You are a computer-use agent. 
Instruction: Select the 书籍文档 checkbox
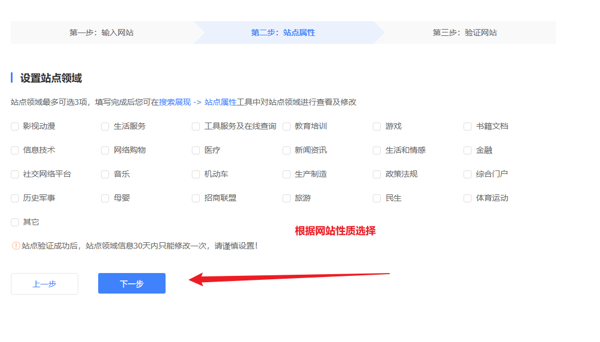pyautogui.click(x=468, y=127)
